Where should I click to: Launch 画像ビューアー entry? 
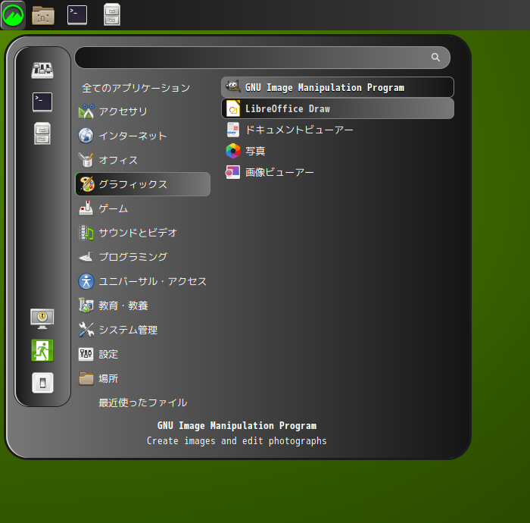pyautogui.click(x=338, y=172)
